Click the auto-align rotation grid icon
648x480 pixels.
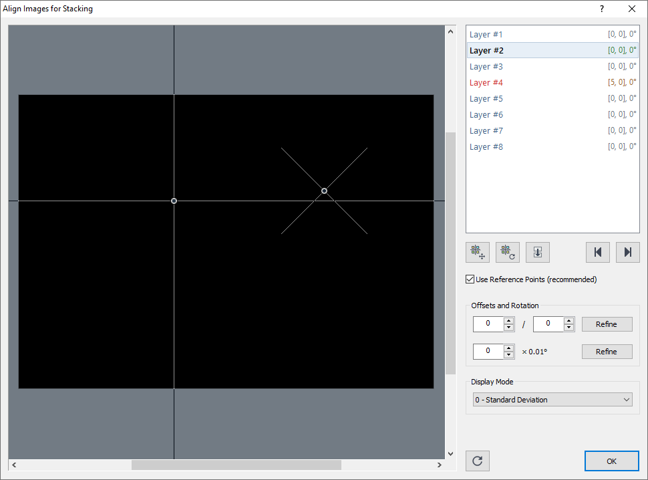pyautogui.click(x=508, y=252)
